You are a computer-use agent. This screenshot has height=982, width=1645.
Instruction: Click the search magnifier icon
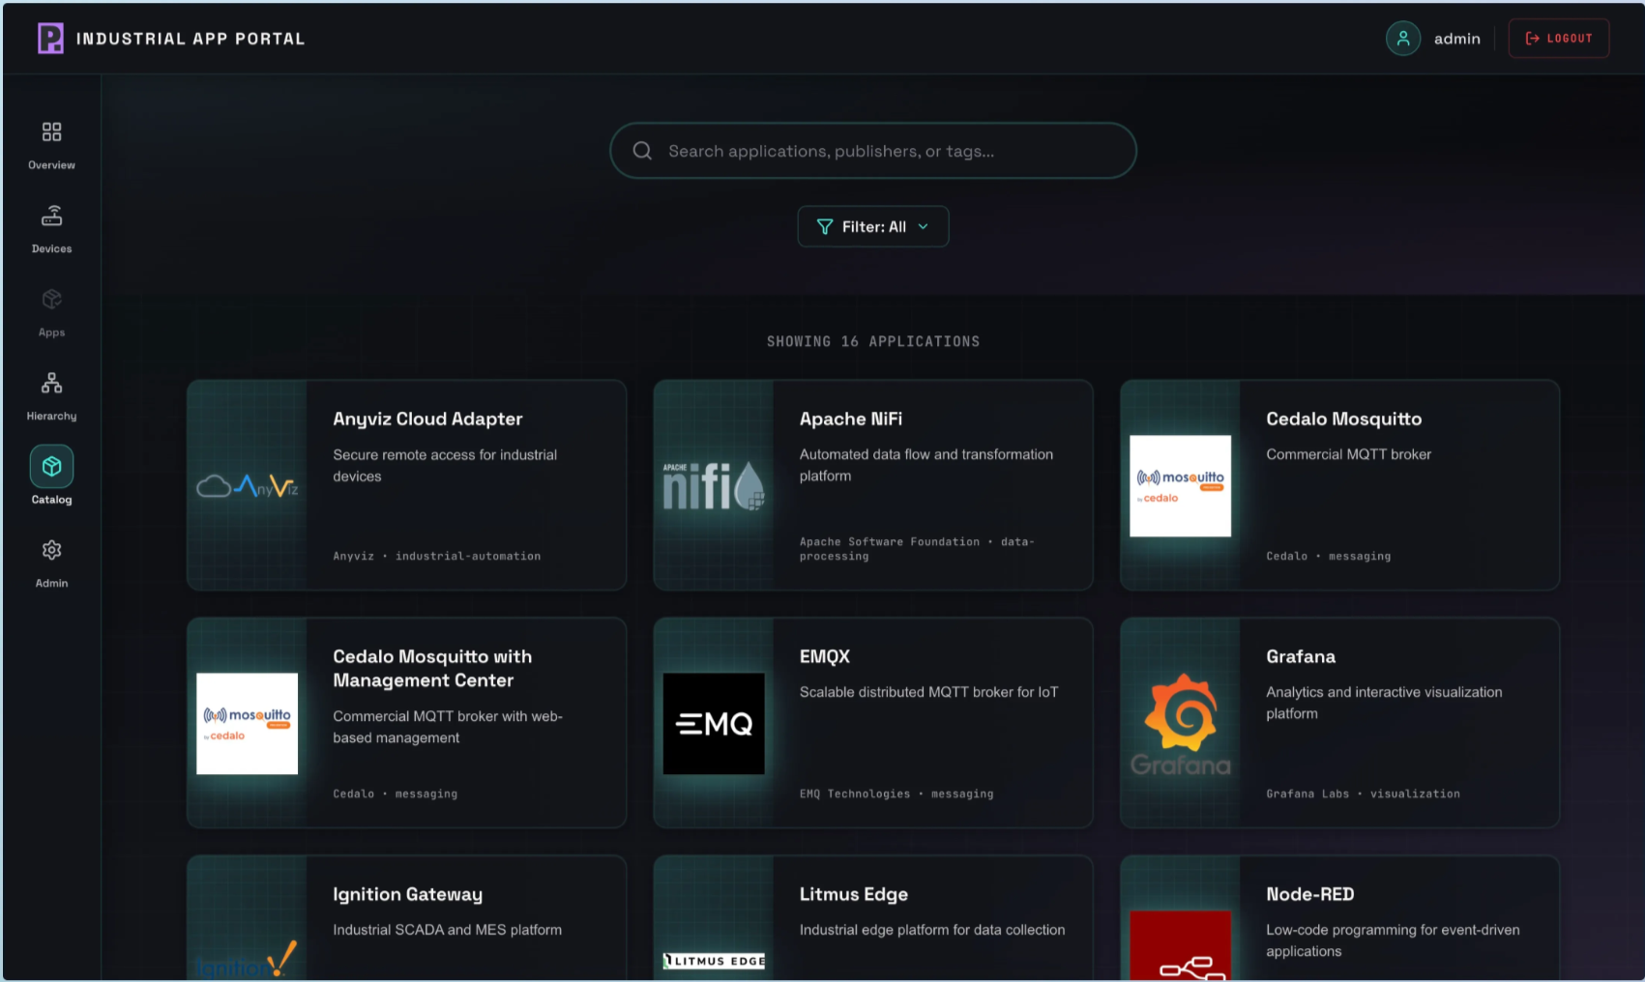coord(642,151)
